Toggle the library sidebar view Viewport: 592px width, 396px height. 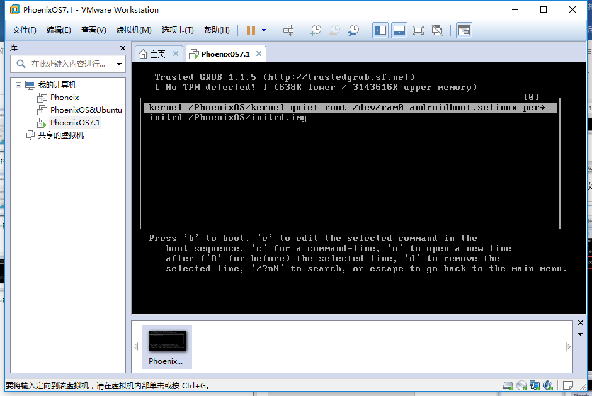tap(380, 30)
